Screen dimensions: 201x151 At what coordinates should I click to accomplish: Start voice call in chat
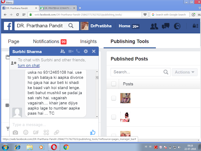tap(78, 51)
